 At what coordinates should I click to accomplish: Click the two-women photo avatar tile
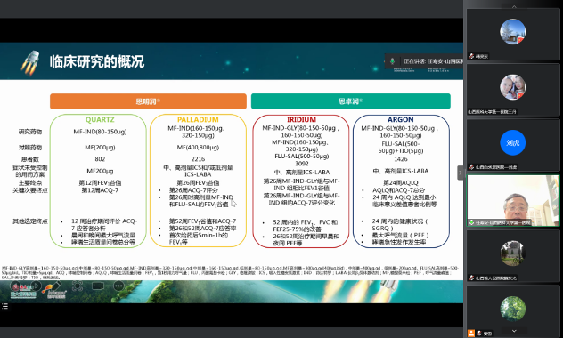(x=513, y=90)
